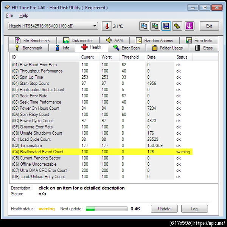The image size is (227, 227).
Task: Click the purple minimize-to-tray arrow icon
Action: [x=190, y=26]
